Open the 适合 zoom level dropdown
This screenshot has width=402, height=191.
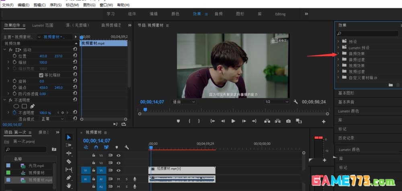click(x=184, y=102)
